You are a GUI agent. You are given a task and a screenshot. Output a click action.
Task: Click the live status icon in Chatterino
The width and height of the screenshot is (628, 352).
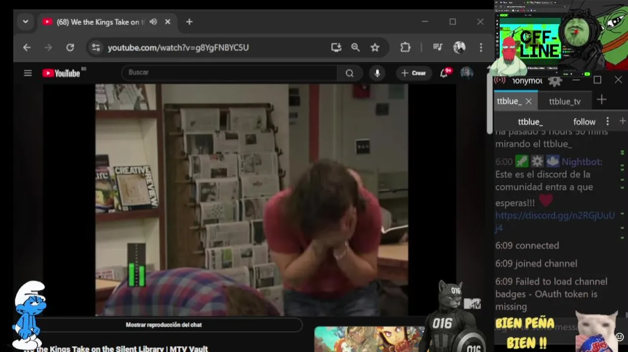(500, 80)
